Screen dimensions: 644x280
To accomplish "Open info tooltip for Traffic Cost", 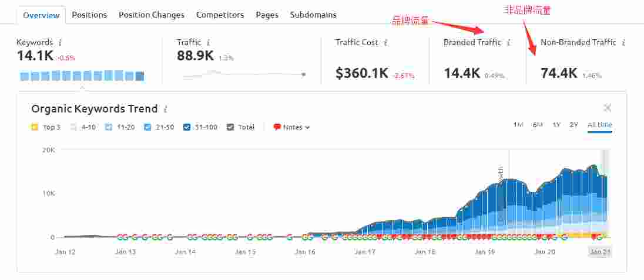I will pos(385,43).
